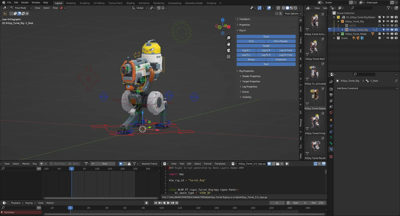Unlink Killjoy_Torret_3.0_rigui.py text with X
Screen dimensions: 400x216
pos(282,164)
